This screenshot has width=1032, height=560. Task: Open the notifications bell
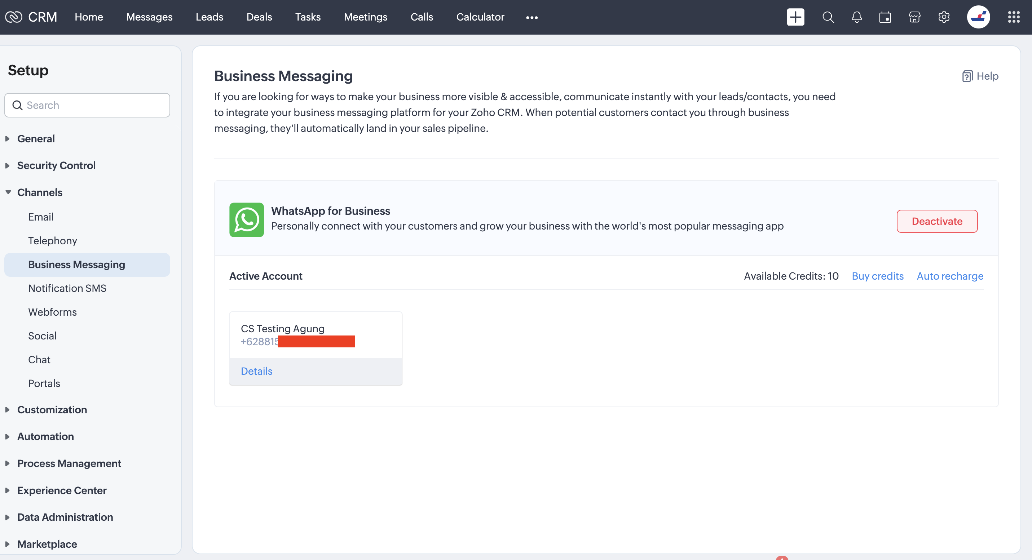pyautogui.click(x=856, y=17)
